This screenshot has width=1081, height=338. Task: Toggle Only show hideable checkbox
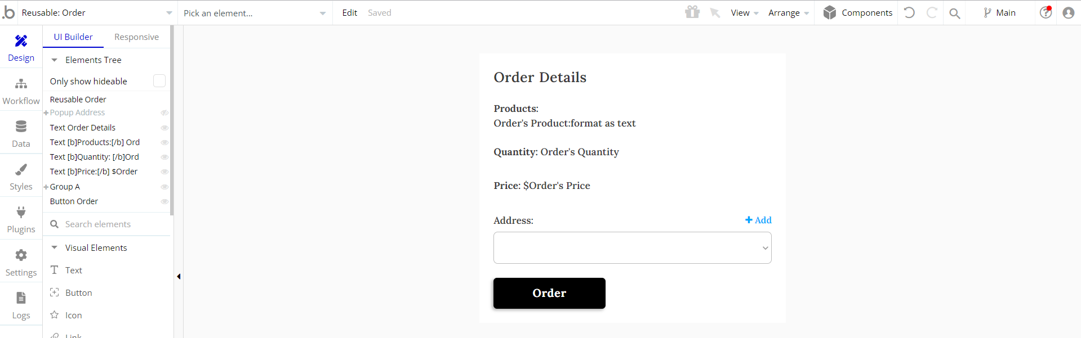point(159,81)
